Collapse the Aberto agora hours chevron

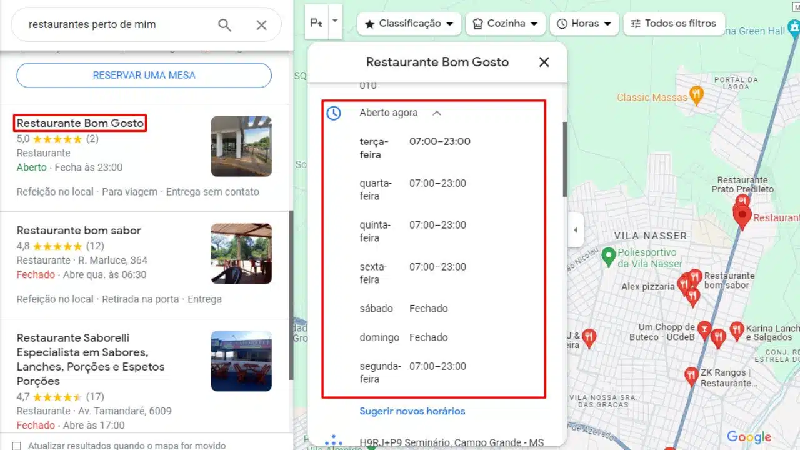pyautogui.click(x=437, y=113)
